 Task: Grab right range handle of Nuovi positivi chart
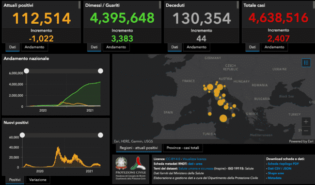coord(100,135)
